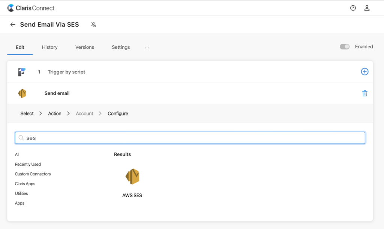Click the Enabled label text
Screen dimensions: 384x229
coord(364,47)
